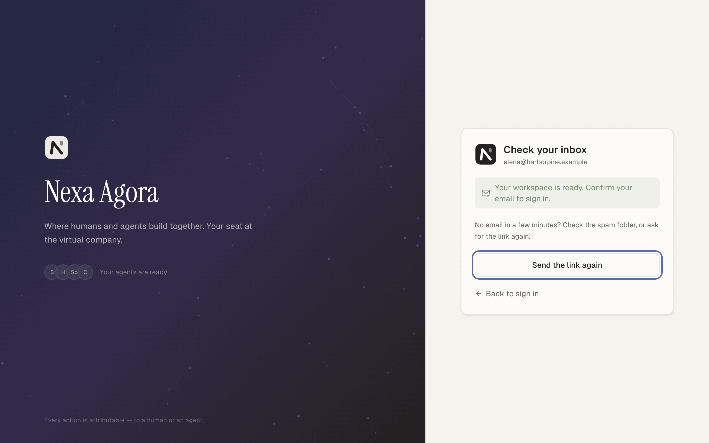Screen dimensions: 709x443
Task: Click the Check your inbox heading
Action: coord(545,150)
